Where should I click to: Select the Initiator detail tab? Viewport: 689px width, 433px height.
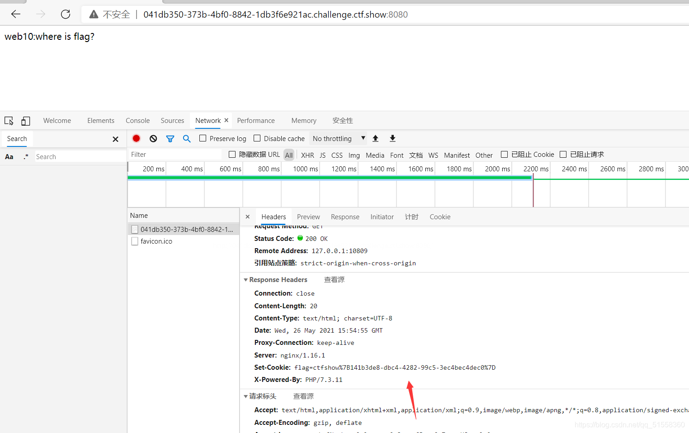point(382,217)
